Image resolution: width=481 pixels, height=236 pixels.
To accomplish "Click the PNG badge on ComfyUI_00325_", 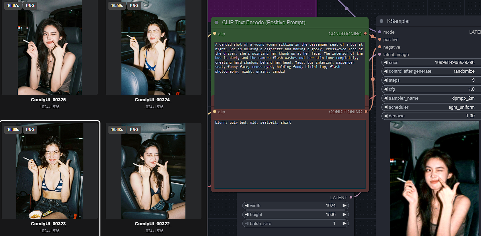I will pyautogui.click(x=30, y=6).
